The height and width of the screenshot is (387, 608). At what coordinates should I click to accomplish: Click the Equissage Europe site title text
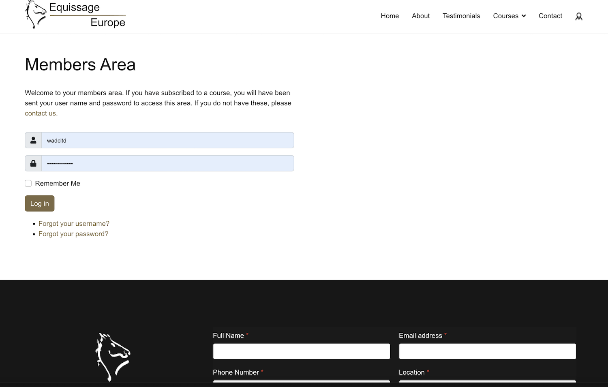tap(87, 15)
